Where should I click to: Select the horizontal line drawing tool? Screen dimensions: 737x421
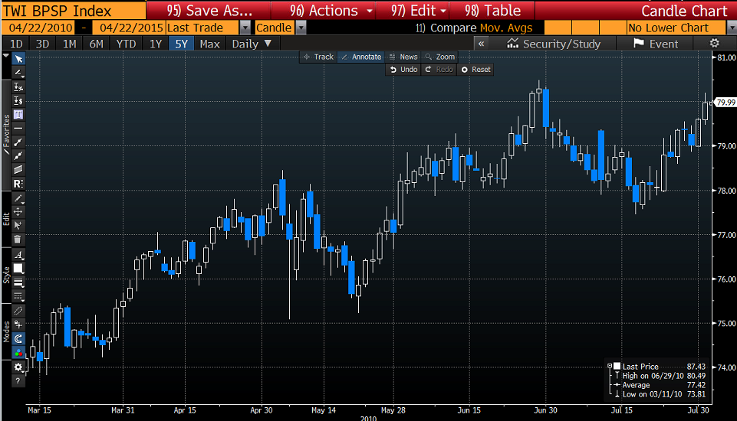pyautogui.click(x=18, y=128)
